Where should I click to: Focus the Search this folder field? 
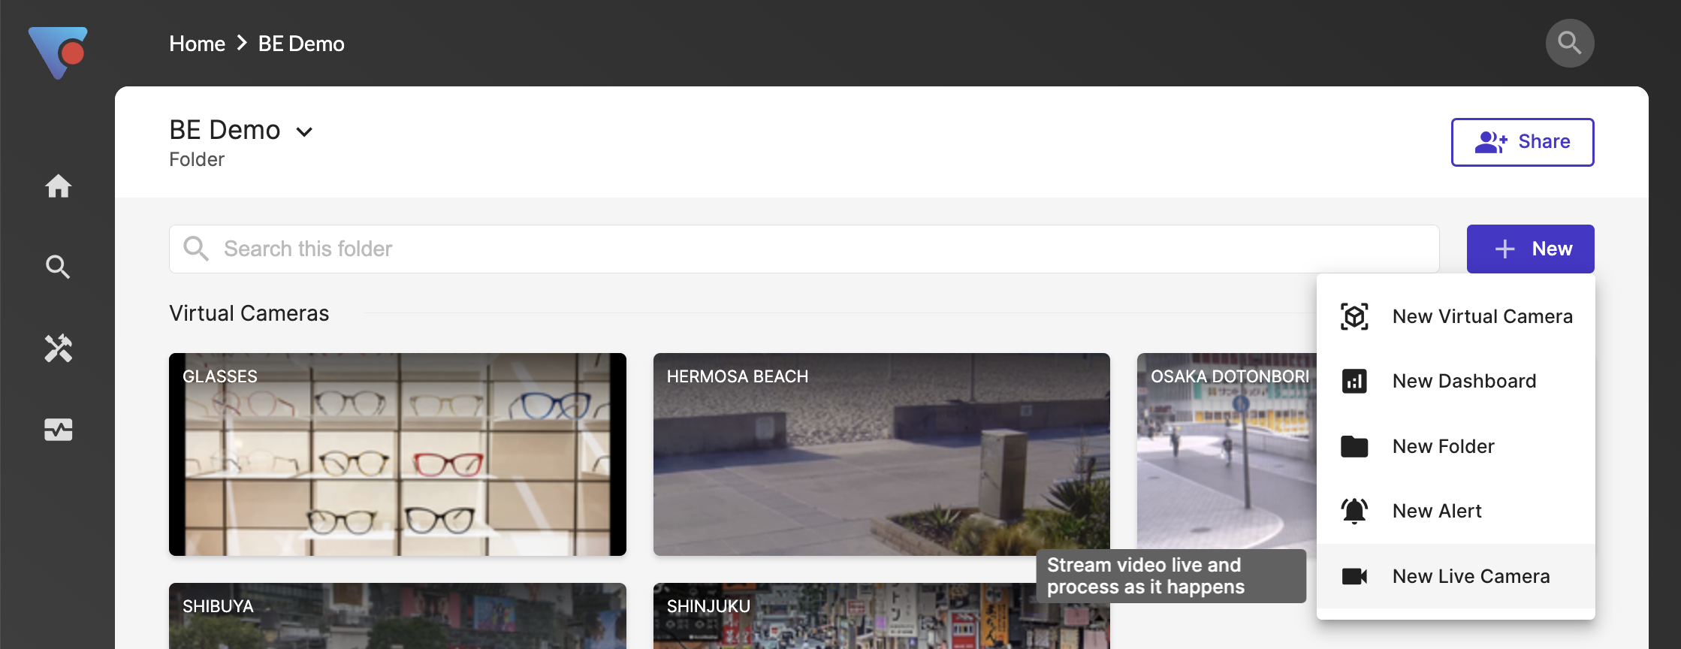[804, 249]
